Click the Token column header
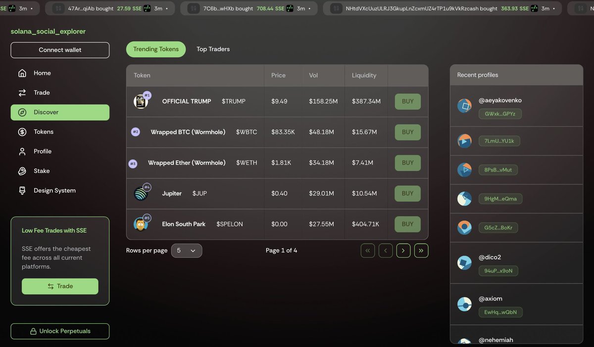Screen dimensions: 594x347 pyautogui.click(x=142, y=76)
